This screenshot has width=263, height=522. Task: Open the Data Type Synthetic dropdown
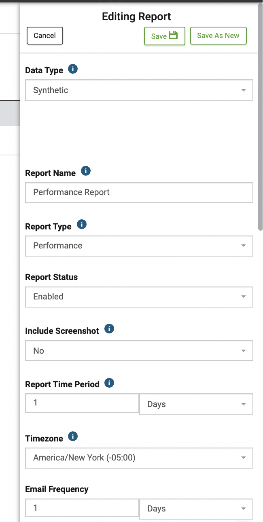click(x=139, y=90)
